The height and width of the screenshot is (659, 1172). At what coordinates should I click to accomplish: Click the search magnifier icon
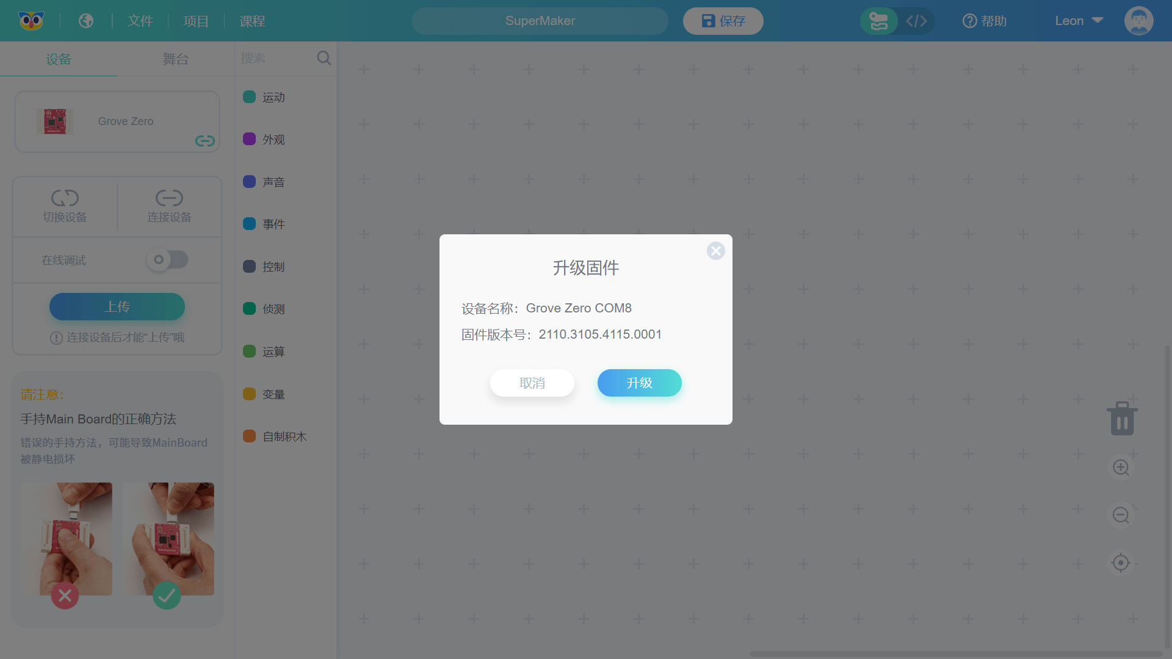[x=324, y=58]
